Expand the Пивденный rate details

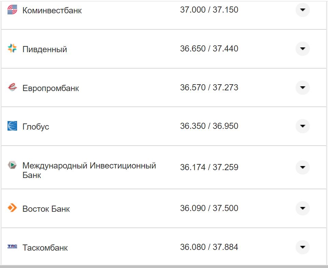click(303, 49)
